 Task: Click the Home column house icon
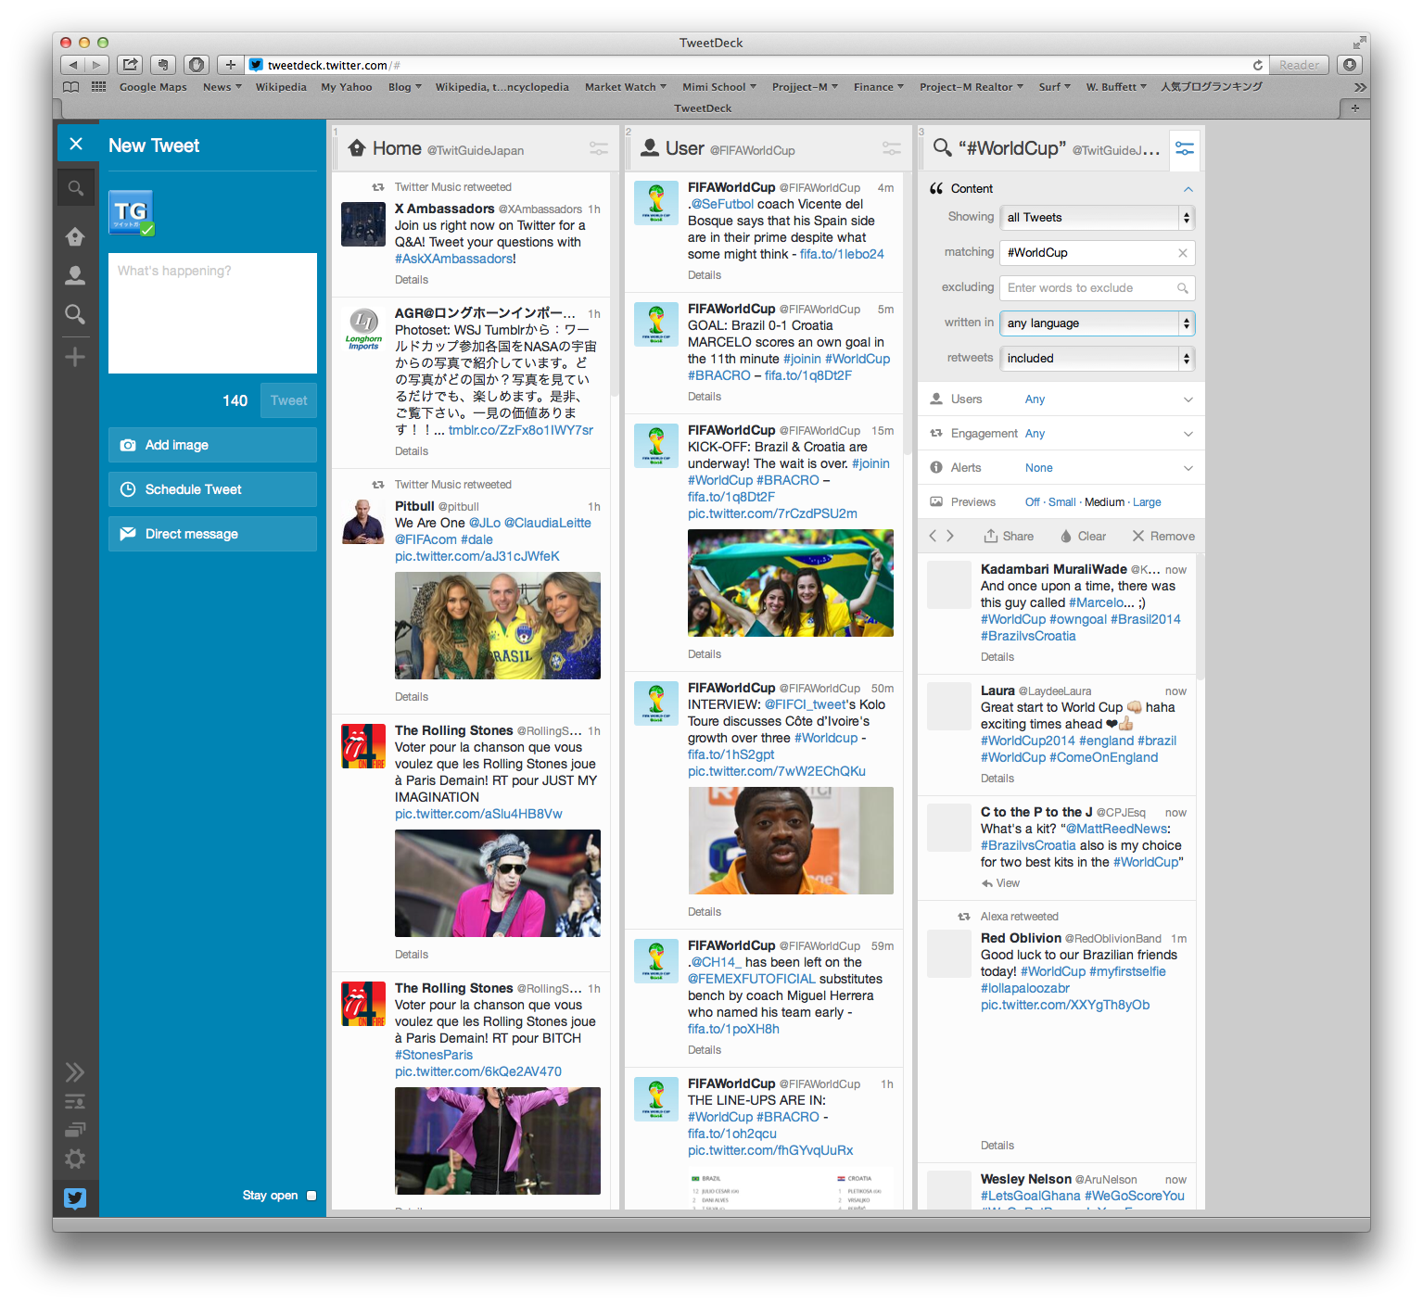(357, 148)
